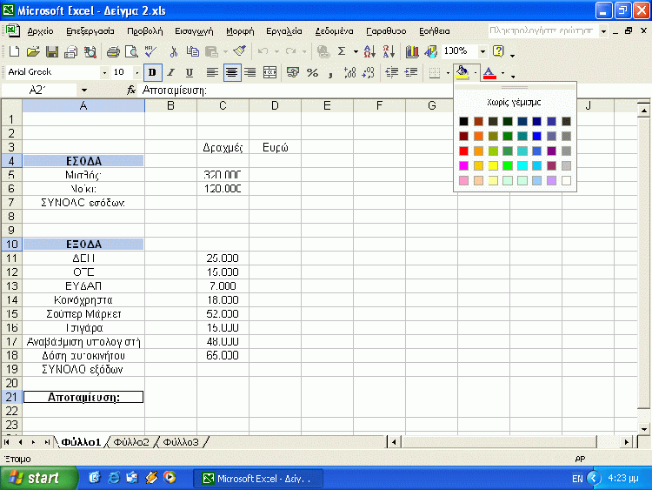Image resolution: width=652 pixels, height=490 pixels.
Task: Click the EN language indicator
Action: pos(577,479)
